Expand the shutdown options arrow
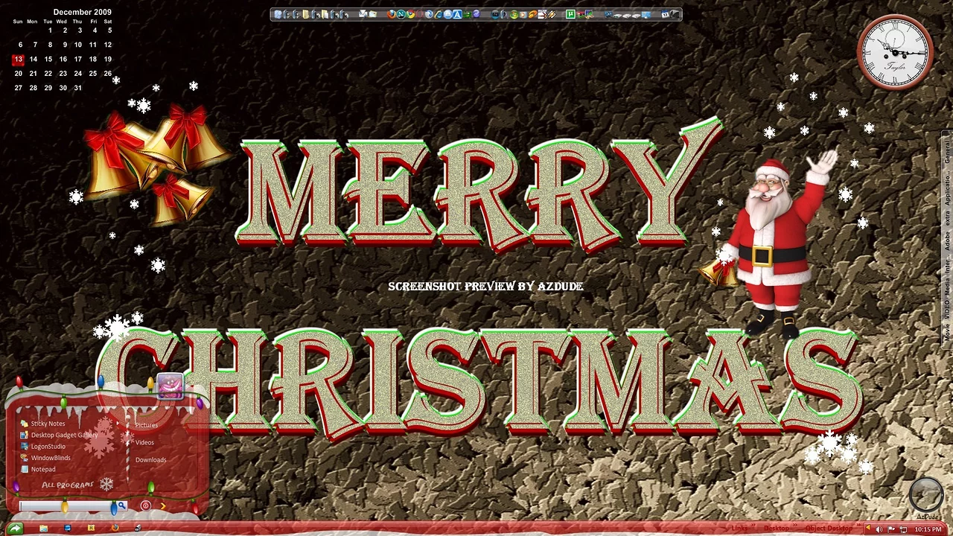The width and height of the screenshot is (953, 536). coord(163,505)
